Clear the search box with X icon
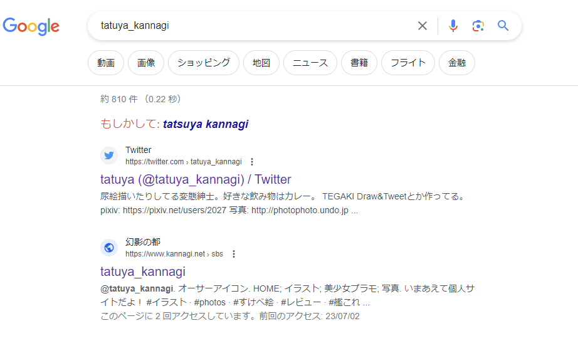578x343 pixels. click(423, 26)
